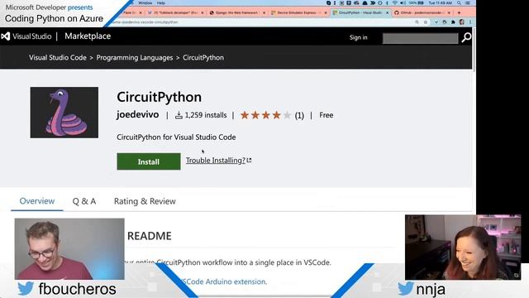529x298 pixels.
Task: Open the joedevivo publisher page
Action: (138, 114)
